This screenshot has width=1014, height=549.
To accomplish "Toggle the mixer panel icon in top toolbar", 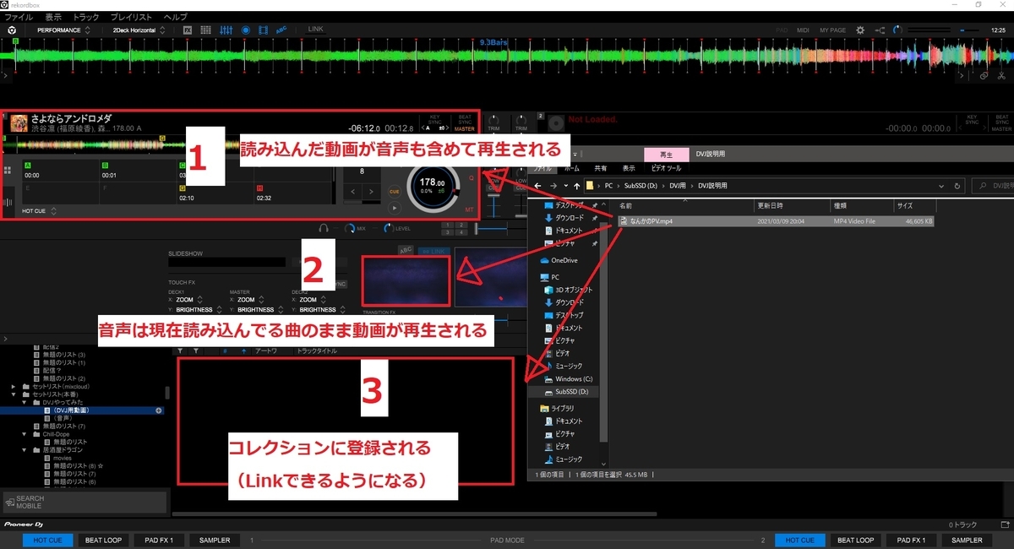I will click(226, 30).
